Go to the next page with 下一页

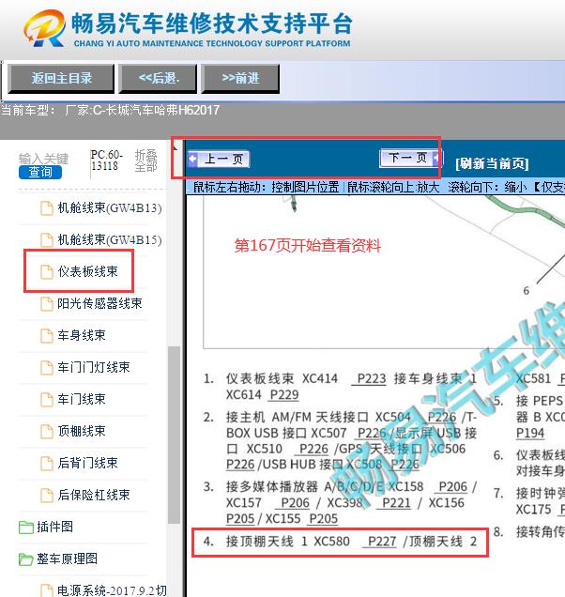coord(410,158)
